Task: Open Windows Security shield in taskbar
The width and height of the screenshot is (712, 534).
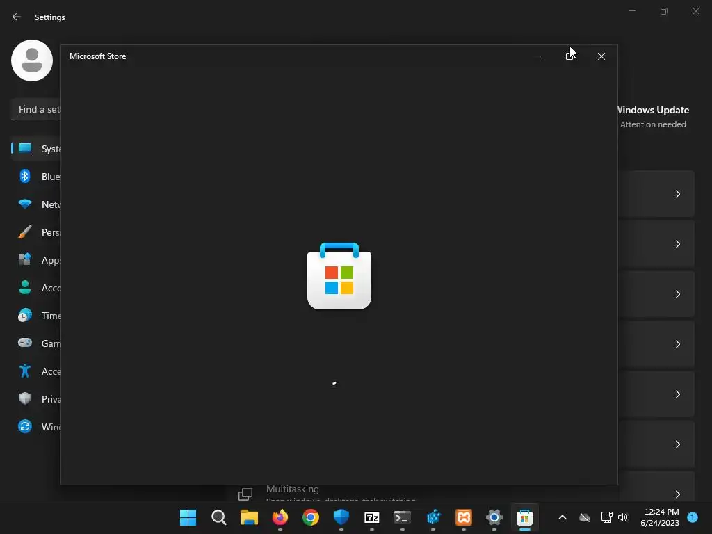Action: click(341, 517)
